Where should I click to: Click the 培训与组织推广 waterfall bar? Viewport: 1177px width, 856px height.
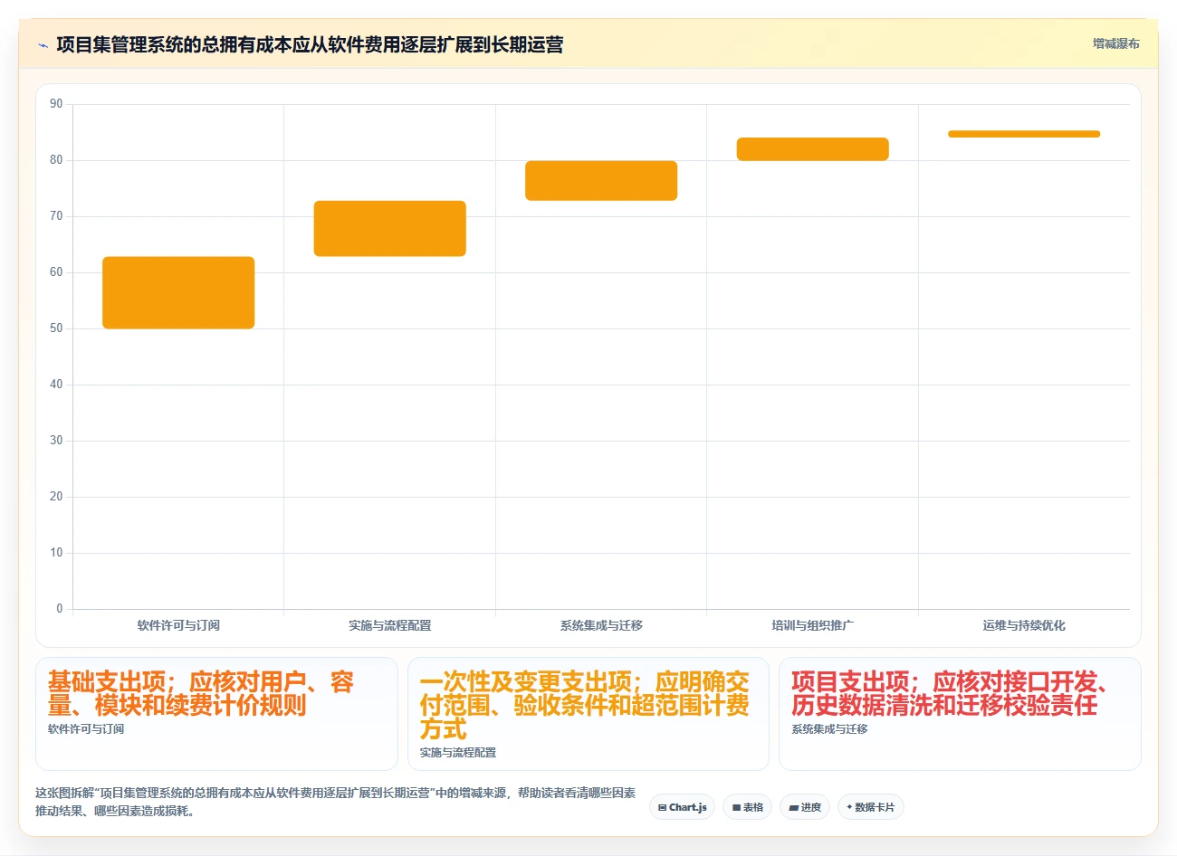813,149
